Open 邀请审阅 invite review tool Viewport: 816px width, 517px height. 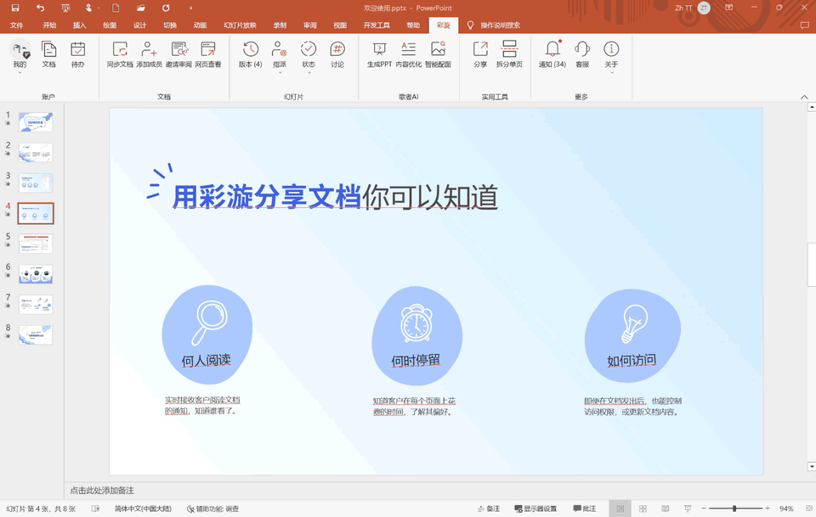[178, 51]
